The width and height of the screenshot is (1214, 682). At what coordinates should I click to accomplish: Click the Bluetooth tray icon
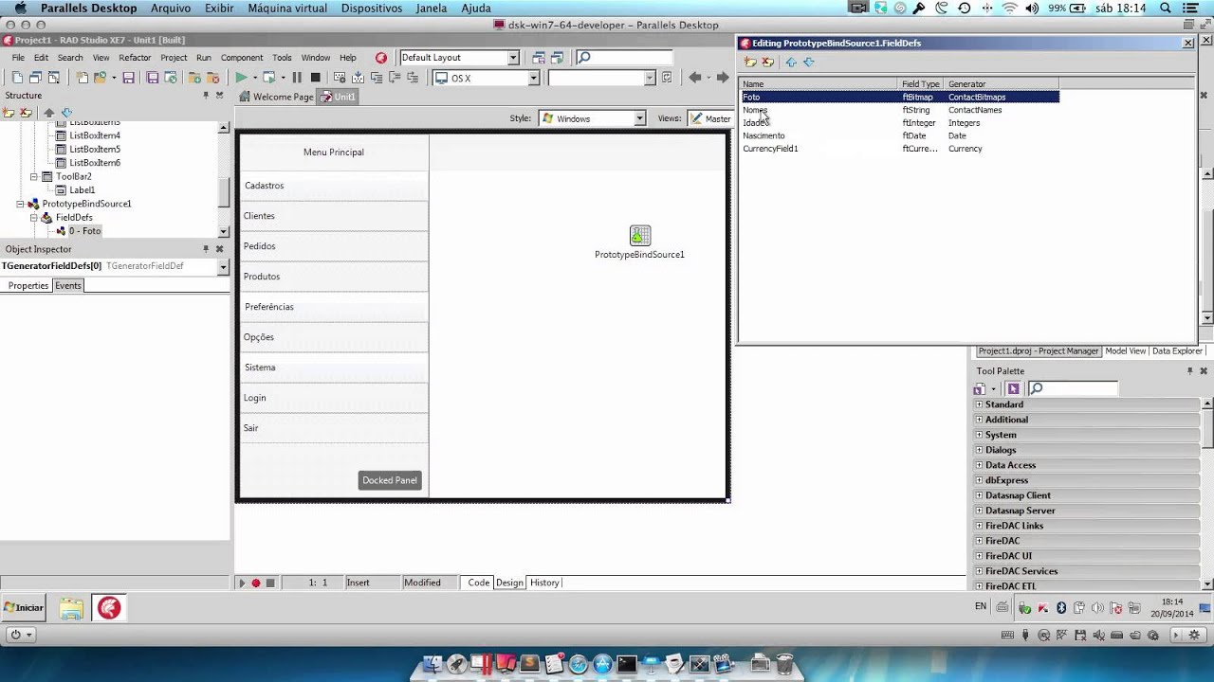pyautogui.click(x=1061, y=607)
